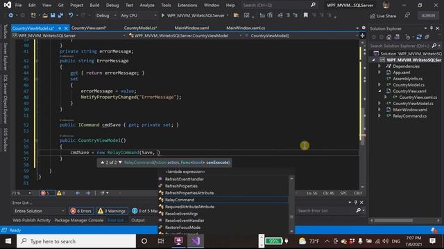Expand the Dependencies node
Screen dimensions: 444x249
point(379,66)
